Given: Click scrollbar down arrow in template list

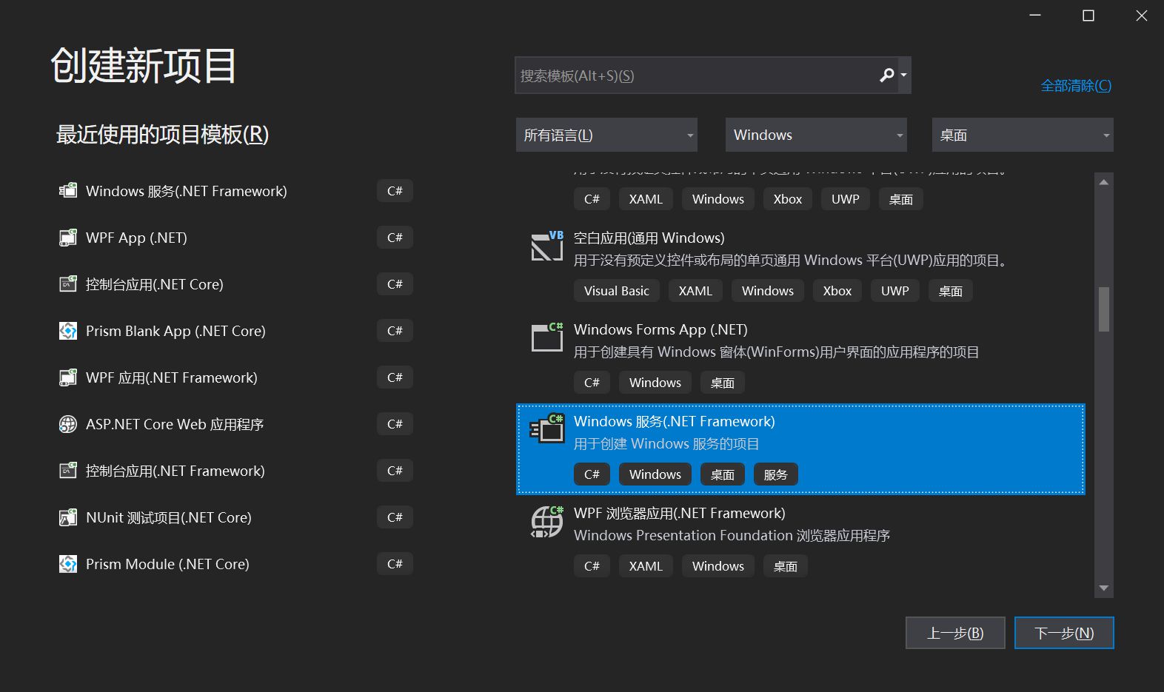Looking at the screenshot, I should point(1104,588).
